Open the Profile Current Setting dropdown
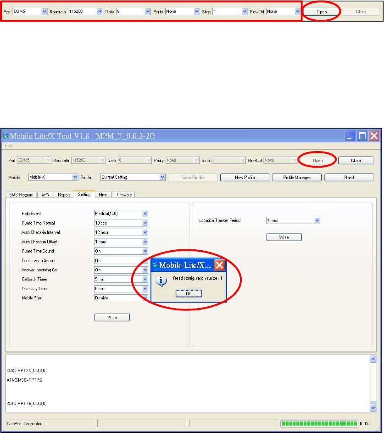Image resolution: width=384 pixels, height=433 pixels. click(133, 177)
